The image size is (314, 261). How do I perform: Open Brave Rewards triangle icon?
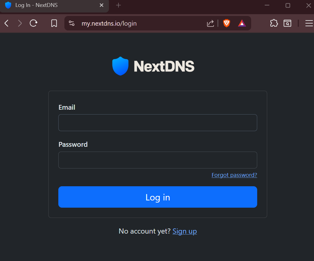(242, 23)
